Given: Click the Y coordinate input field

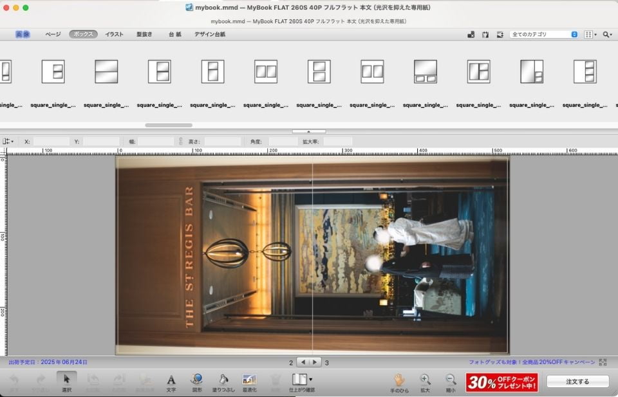Looking at the screenshot, I should (101, 142).
